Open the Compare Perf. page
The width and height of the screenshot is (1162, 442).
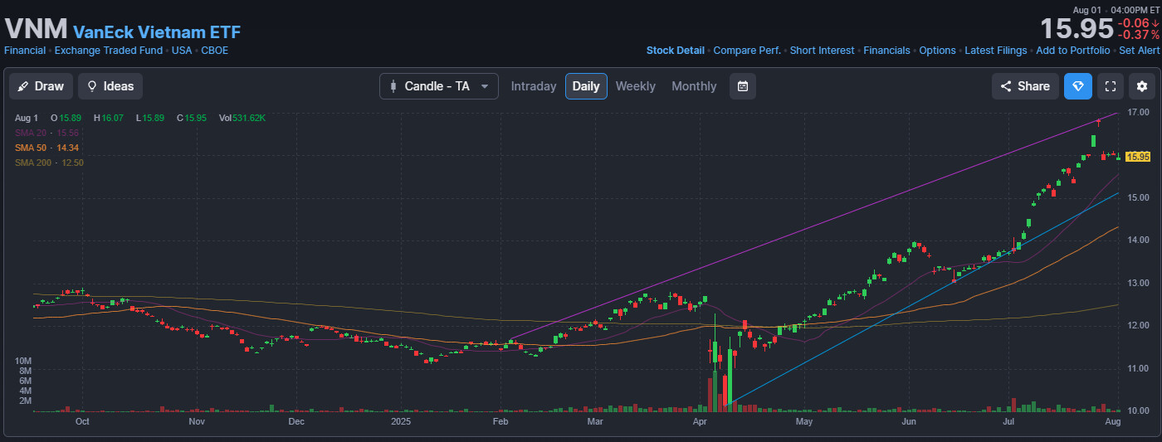(x=747, y=51)
